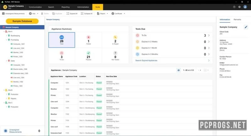The image size is (251, 136).
Task: Switch to the Information tab
Action: point(225,19)
